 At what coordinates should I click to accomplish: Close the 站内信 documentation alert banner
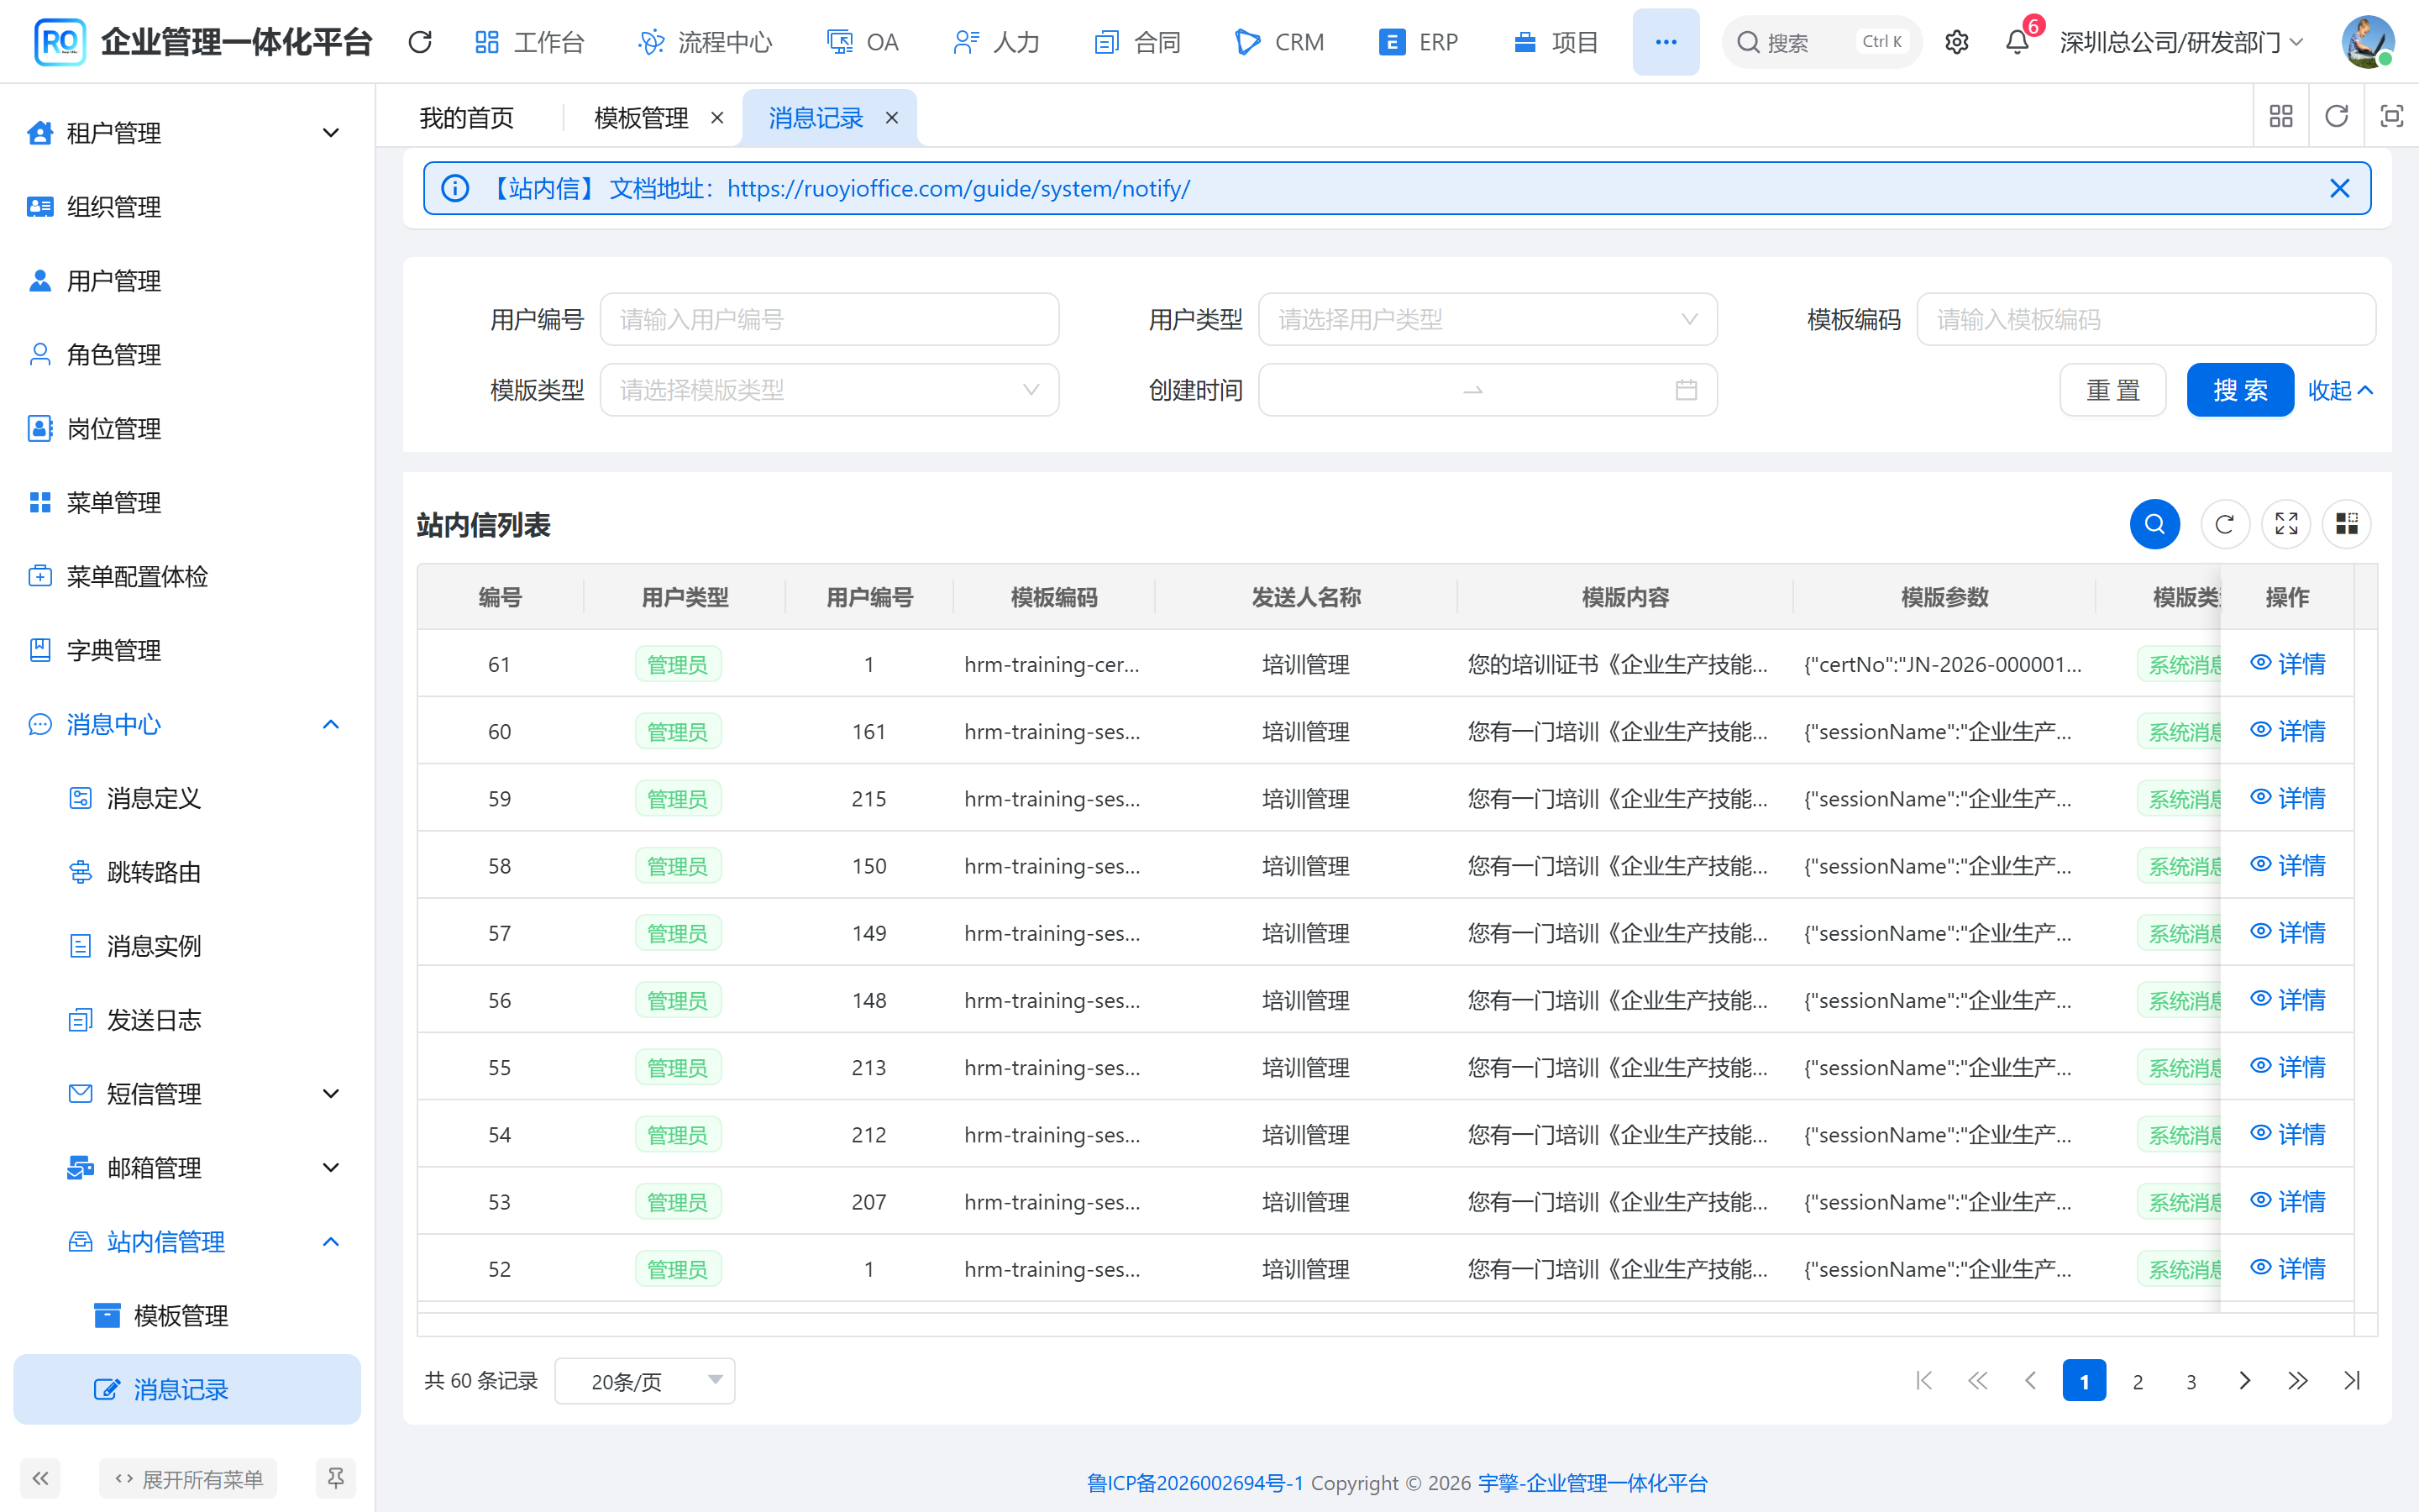(x=2339, y=188)
